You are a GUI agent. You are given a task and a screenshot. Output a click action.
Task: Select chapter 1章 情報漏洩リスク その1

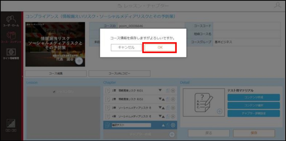pyautogui.click(x=140, y=90)
